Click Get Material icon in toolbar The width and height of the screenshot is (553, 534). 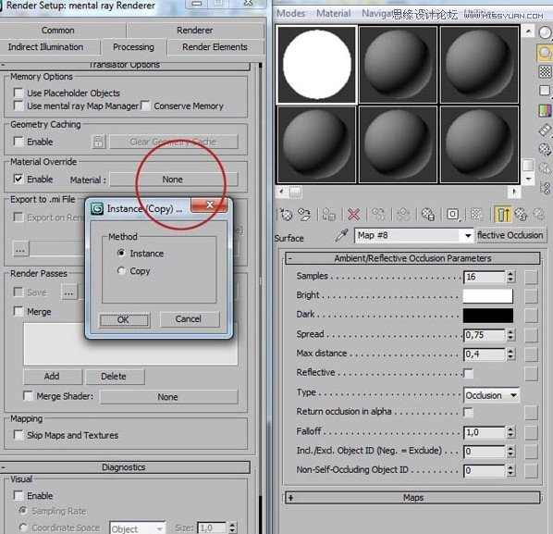(x=286, y=214)
